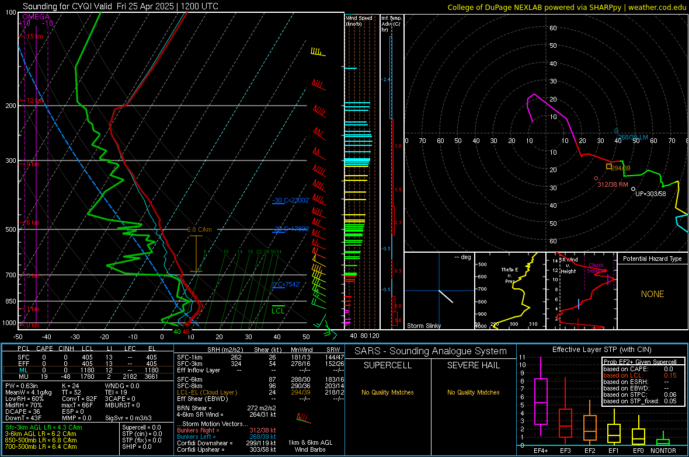Screen dimensions: 689x457
Task: Click the Wind Speed (knots) header
Action: (x=359, y=20)
